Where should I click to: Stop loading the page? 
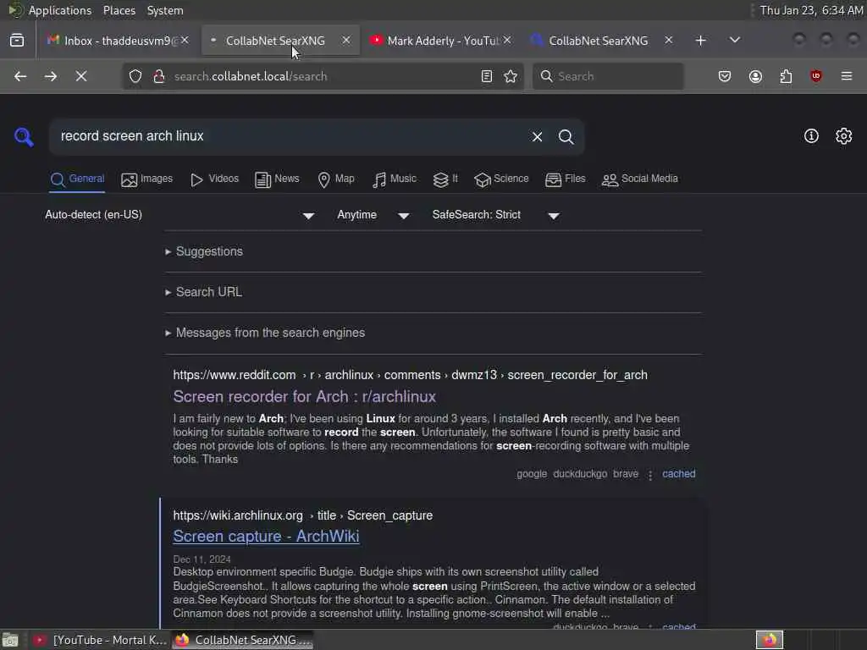[81, 76]
